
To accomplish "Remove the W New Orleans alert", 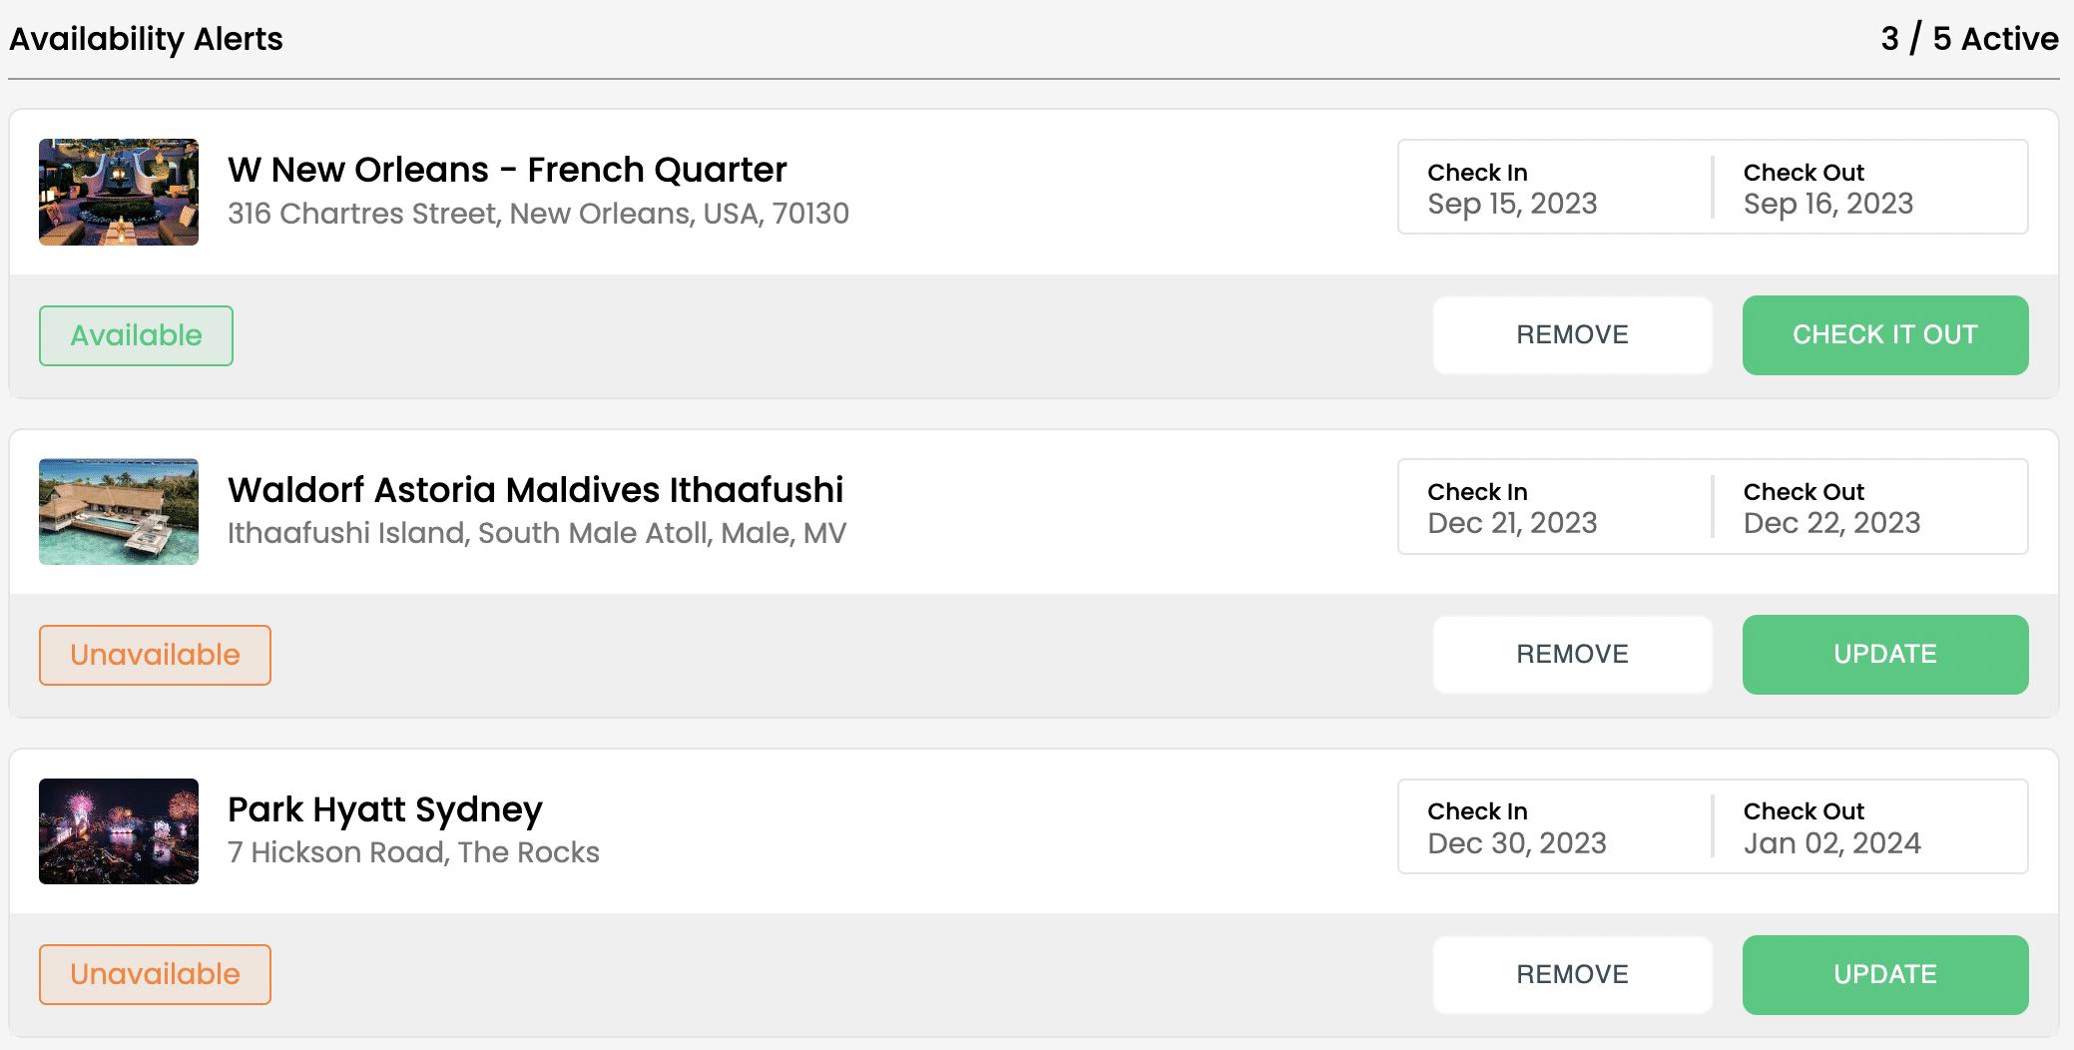I will (1572, 335).
